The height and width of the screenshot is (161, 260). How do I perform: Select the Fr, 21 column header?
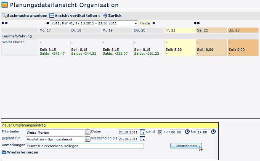point(180,30)
